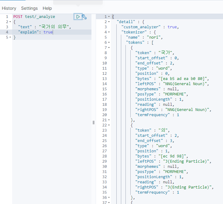Screen dimensions: 223x204
Task: Fold the "tokenizer" section in the response
Action: click(x=109, y=32)
